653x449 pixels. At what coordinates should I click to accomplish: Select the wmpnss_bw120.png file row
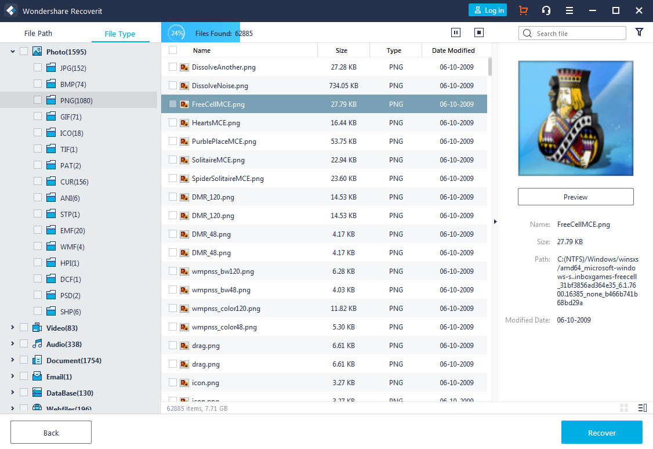click(x=324, y=271)
